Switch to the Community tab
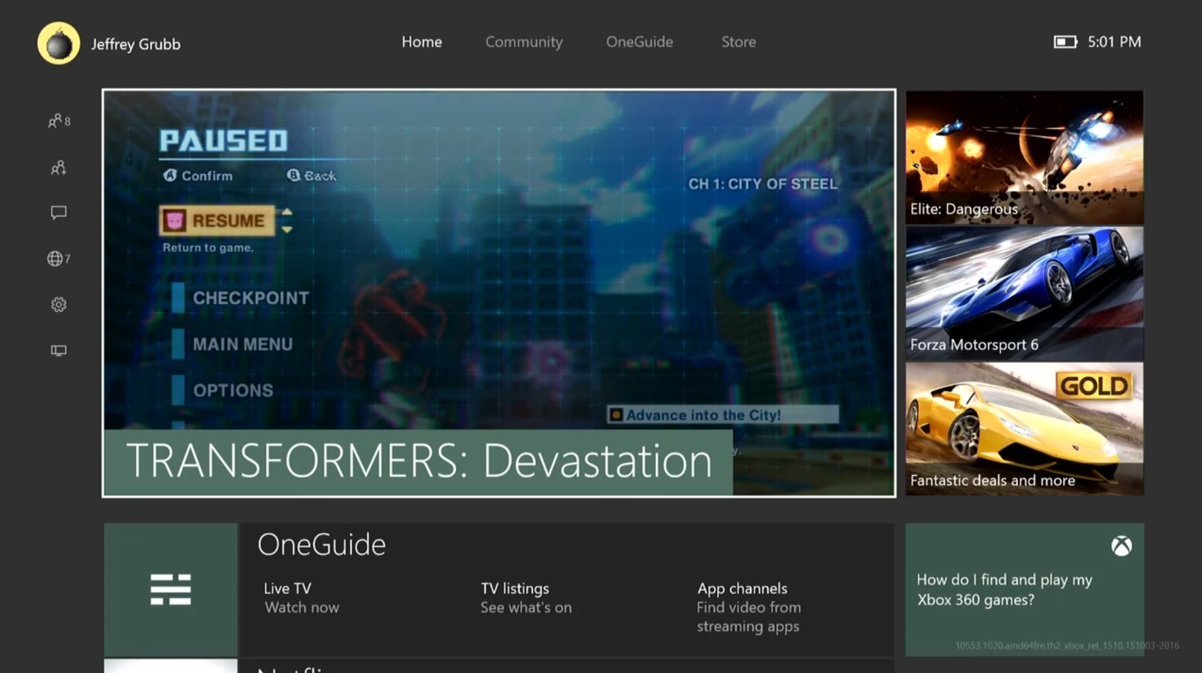This screenshot has height=673, width=1202. click(524, 42)
